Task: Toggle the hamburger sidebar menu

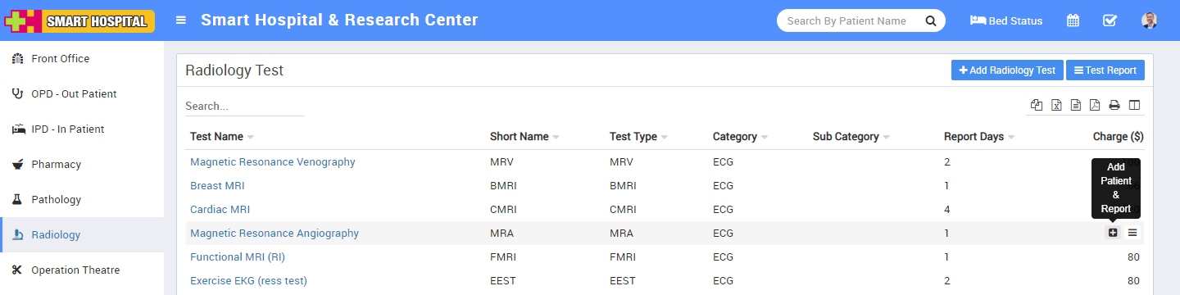Action: (x=181, y=20)
